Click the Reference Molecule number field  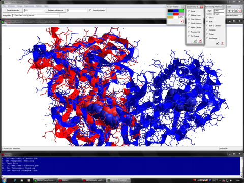click(77, 10)
